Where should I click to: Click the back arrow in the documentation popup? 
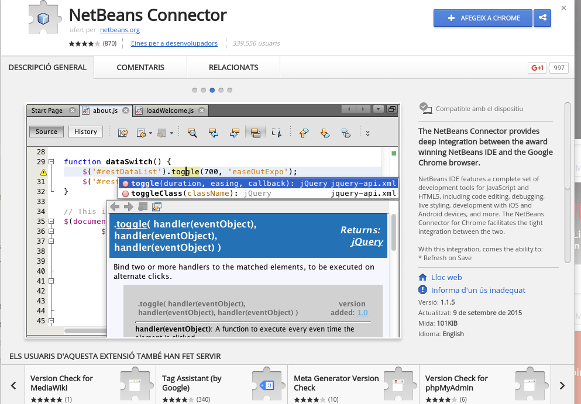[x=115, y=206]
